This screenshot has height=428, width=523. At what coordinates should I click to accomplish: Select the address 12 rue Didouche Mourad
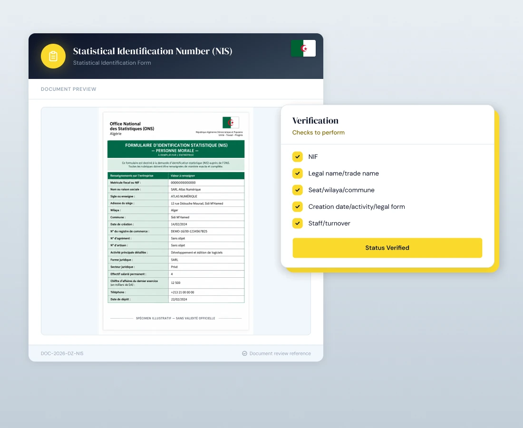pos(197,204)
